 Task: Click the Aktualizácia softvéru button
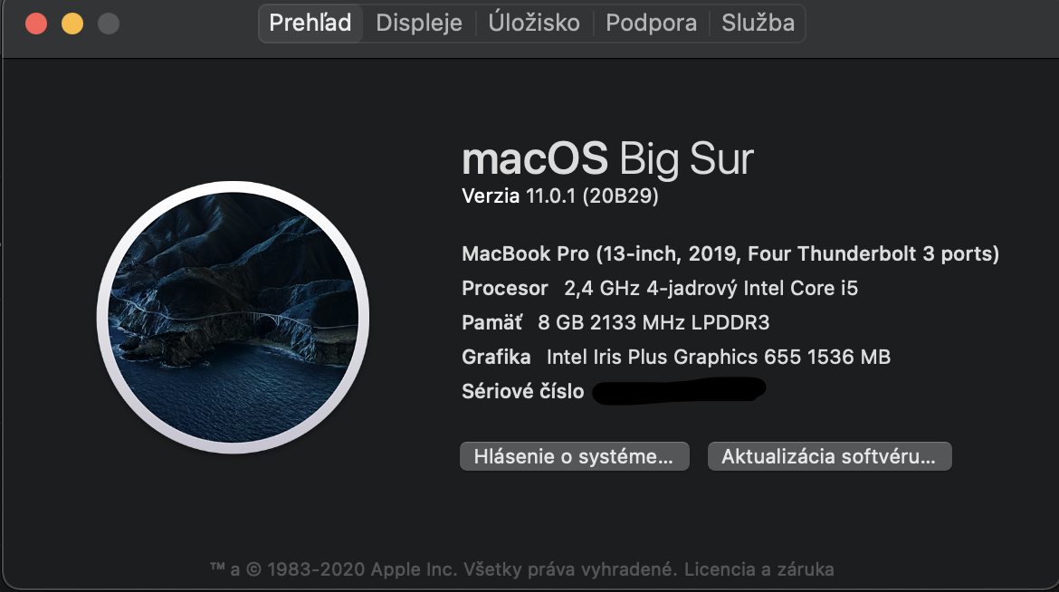click(x=829, y=456)
